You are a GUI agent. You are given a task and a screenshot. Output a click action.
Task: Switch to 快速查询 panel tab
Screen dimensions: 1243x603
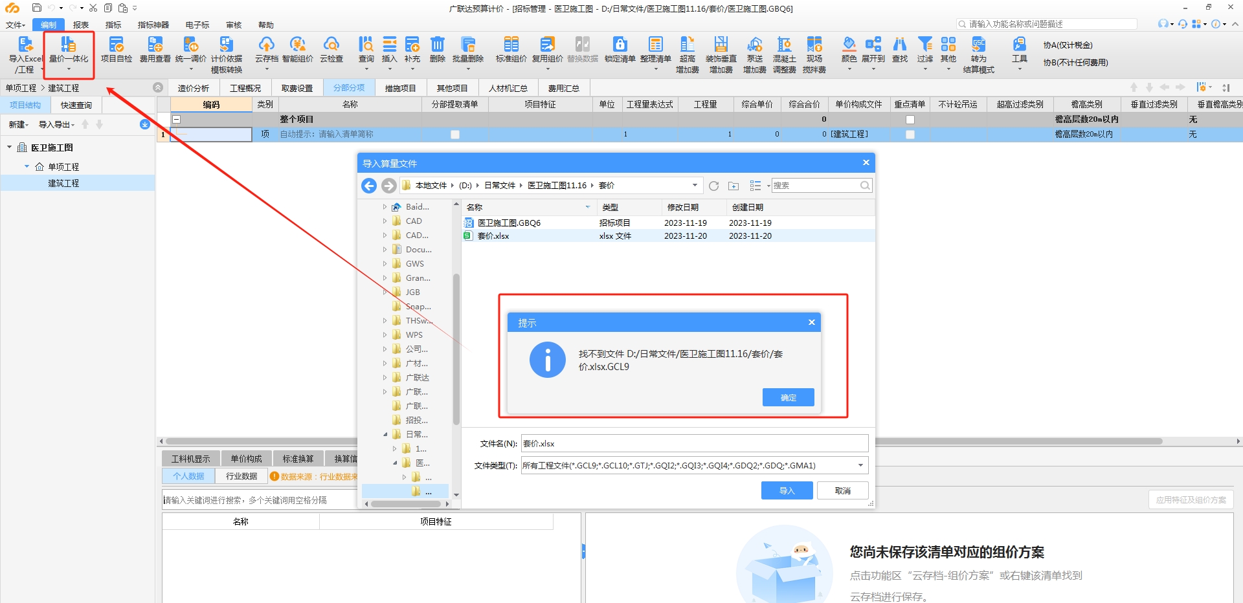coord(76,105)
